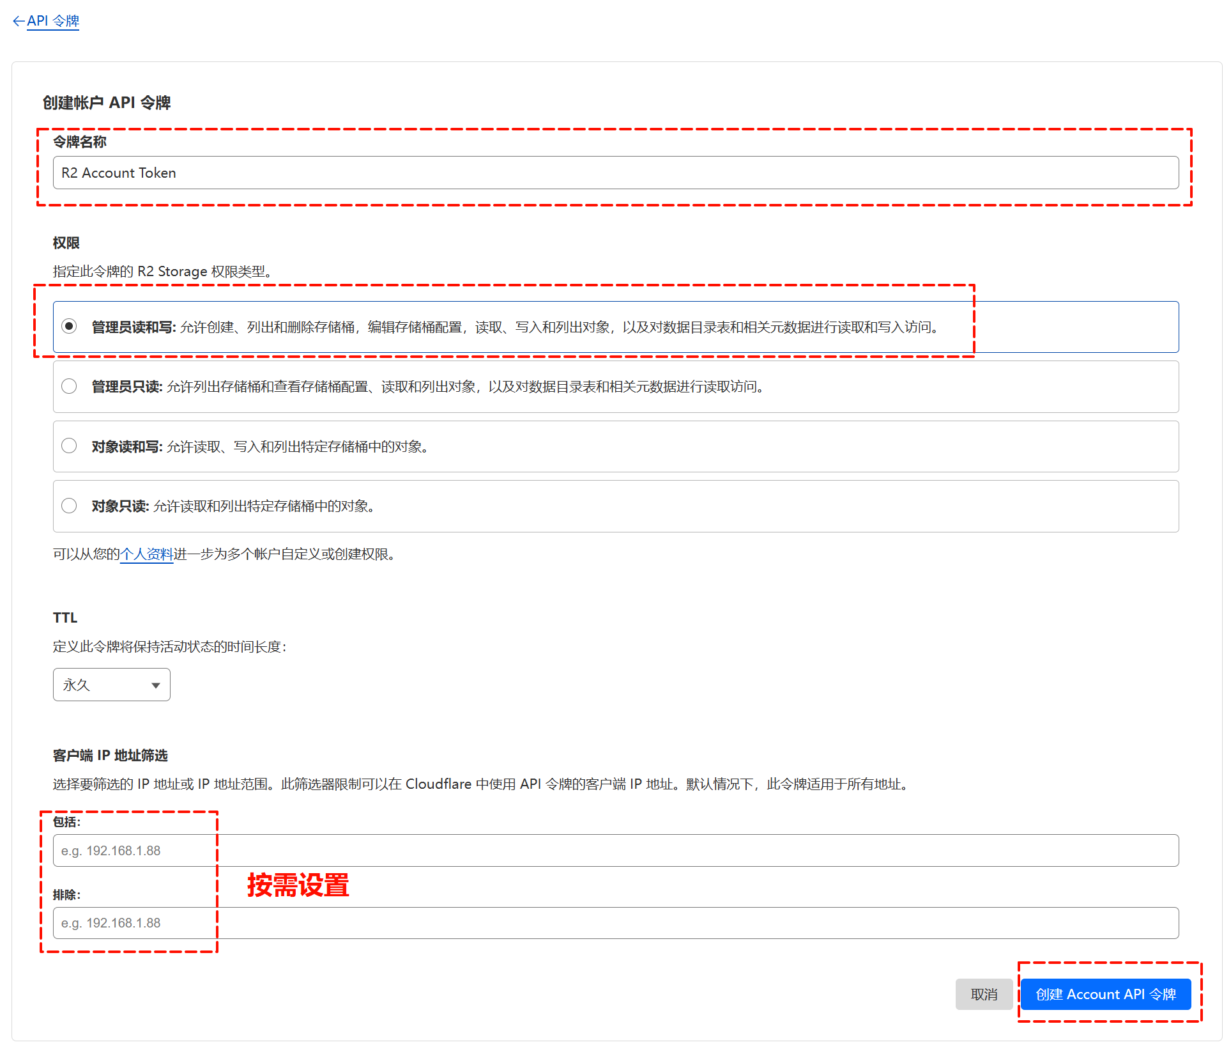Click the 令牌名称 input field

pyautogui.click(x=615, y=173)
